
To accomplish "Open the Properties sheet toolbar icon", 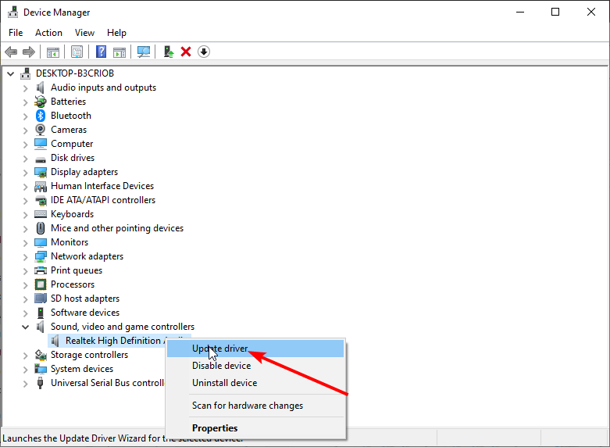I will 77,52.
